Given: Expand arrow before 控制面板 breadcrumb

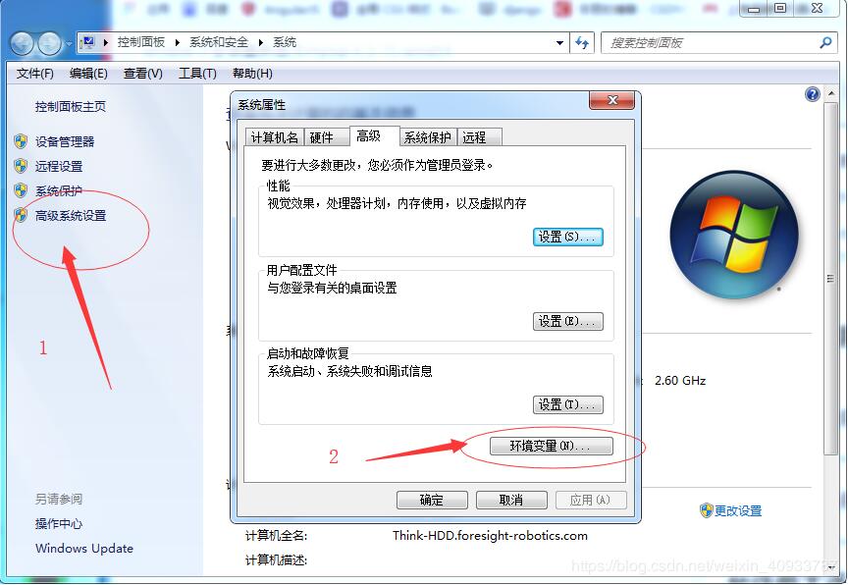Looking at the screenshot, I should point(105,43).
